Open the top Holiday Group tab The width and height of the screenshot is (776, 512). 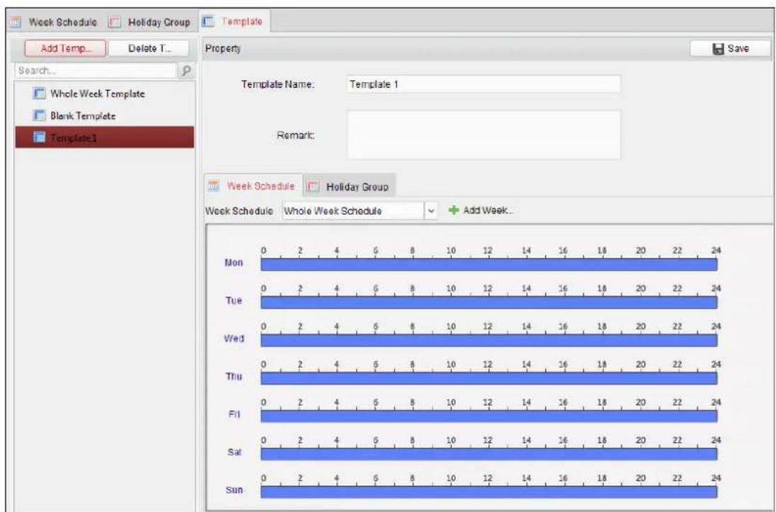click(x=150, y=22)
